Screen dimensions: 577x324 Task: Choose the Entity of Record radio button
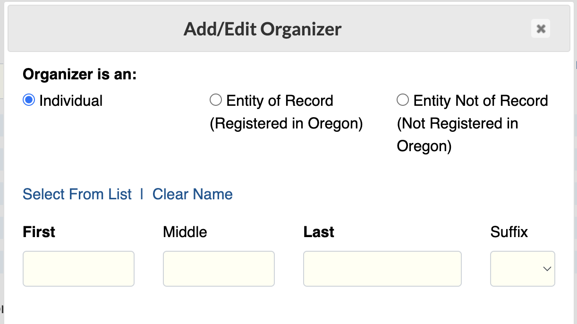tap(215, 100)
